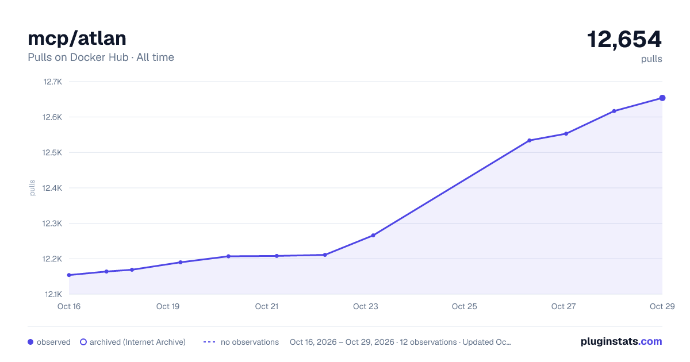Click the 12.2K y-axis label
Screen dimensions: 690x362
pyautogui.click(x=52, y=259)
